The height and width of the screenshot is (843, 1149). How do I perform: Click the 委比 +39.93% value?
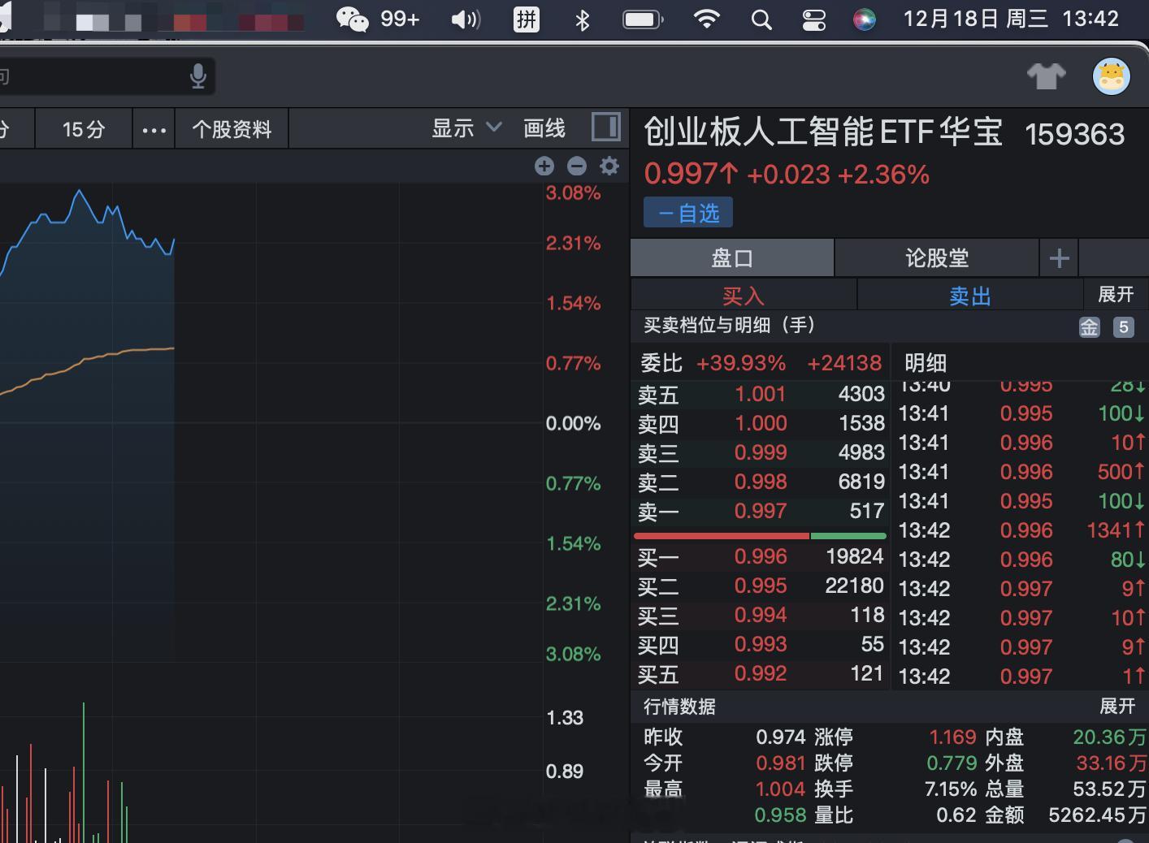(741, 363)
